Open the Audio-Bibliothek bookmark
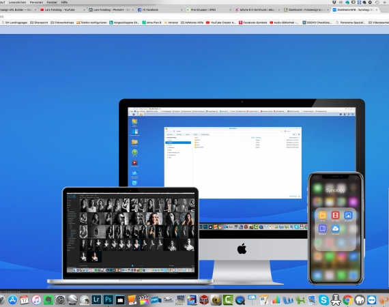 [284, 23]
